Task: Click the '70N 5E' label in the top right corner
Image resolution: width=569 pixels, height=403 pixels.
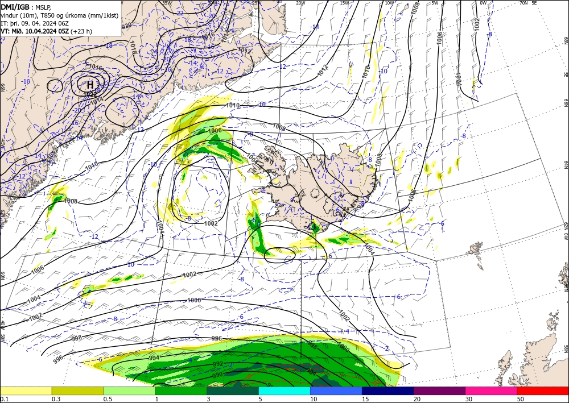Action: coord(528,3)
